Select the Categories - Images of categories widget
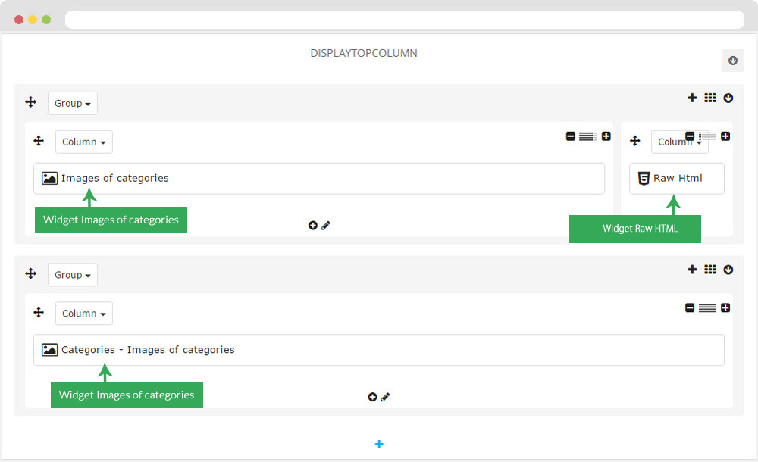758x462 pixels. point(379,350)
